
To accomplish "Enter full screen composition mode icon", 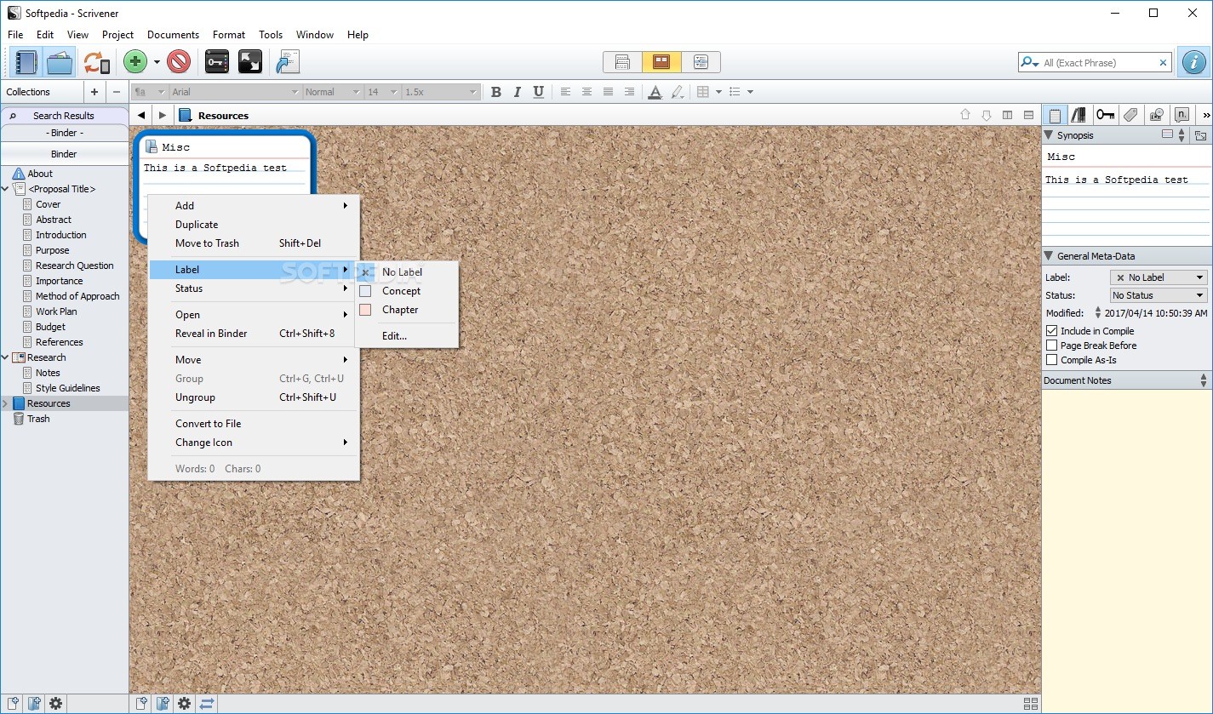I will click(x=250, y=62).
